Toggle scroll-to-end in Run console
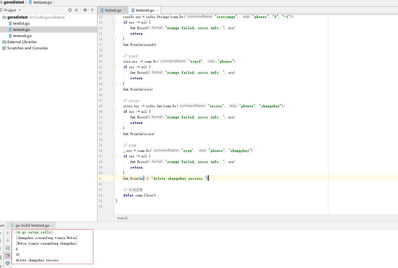Viewport: 398px width, 268px height. pyautogui.click(x=8, y=256)
